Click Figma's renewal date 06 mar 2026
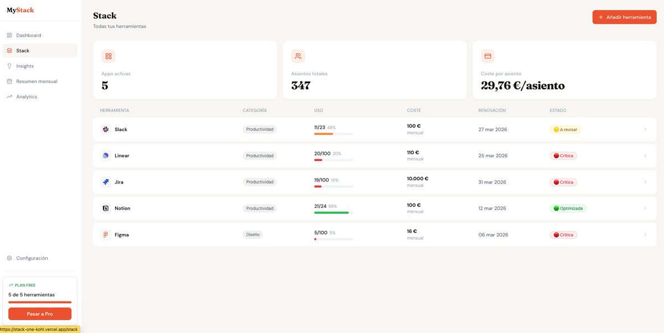The width and height of the screenshot is (664, 333). (x=494, y=235)
